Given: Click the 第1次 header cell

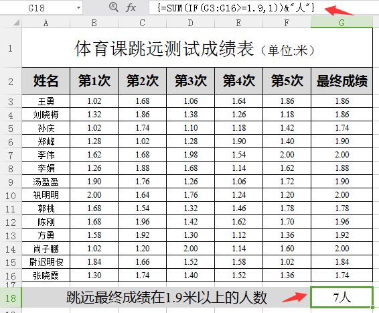Looking at the screenshot, I should click(94, 81).
